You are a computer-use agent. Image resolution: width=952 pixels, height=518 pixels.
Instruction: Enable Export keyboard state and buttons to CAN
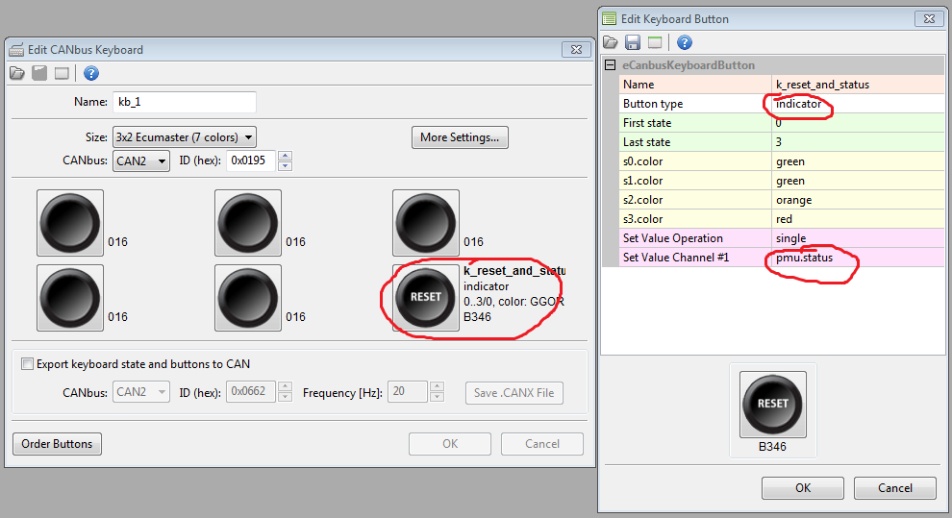click(x=27, y=364)
